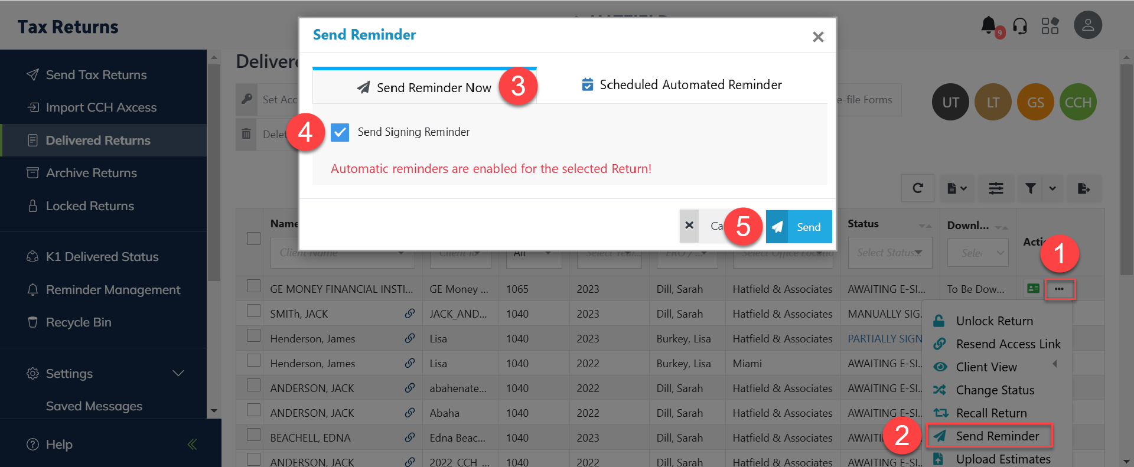
Task: Select the SMITh, JACK row checkbox
Action: [x=254, y=311]
